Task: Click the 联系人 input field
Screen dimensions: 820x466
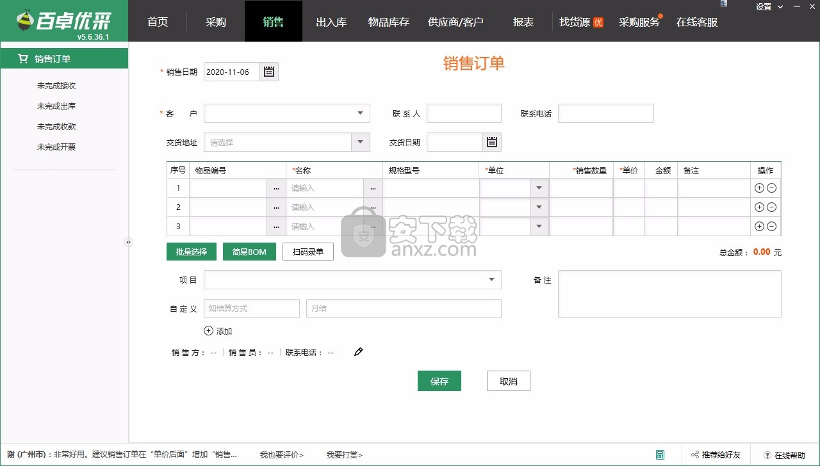Action: pos(464,113)
